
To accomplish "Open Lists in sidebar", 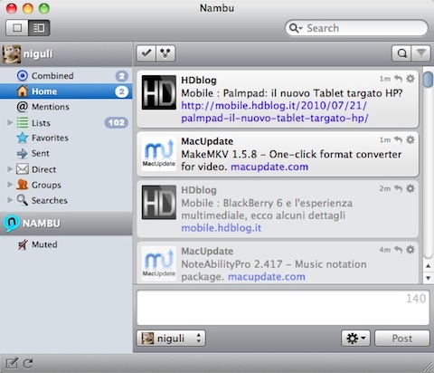I will click(x=66, y=122).
